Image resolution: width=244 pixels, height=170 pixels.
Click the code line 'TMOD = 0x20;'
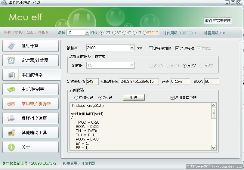point(88,122)
